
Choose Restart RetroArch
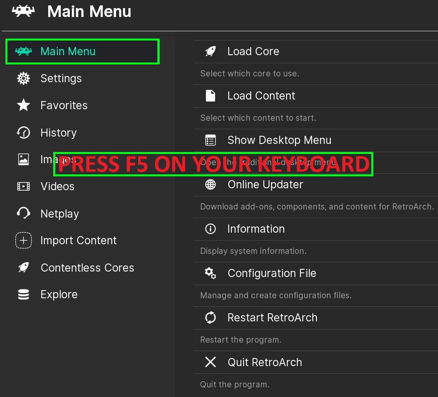coord(316,318)
